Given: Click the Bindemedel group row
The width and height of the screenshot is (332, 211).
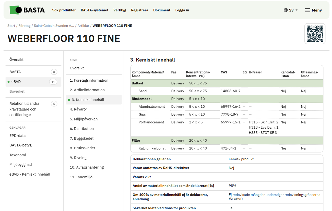Looking at the screenshot, I should tap(227, 99).
